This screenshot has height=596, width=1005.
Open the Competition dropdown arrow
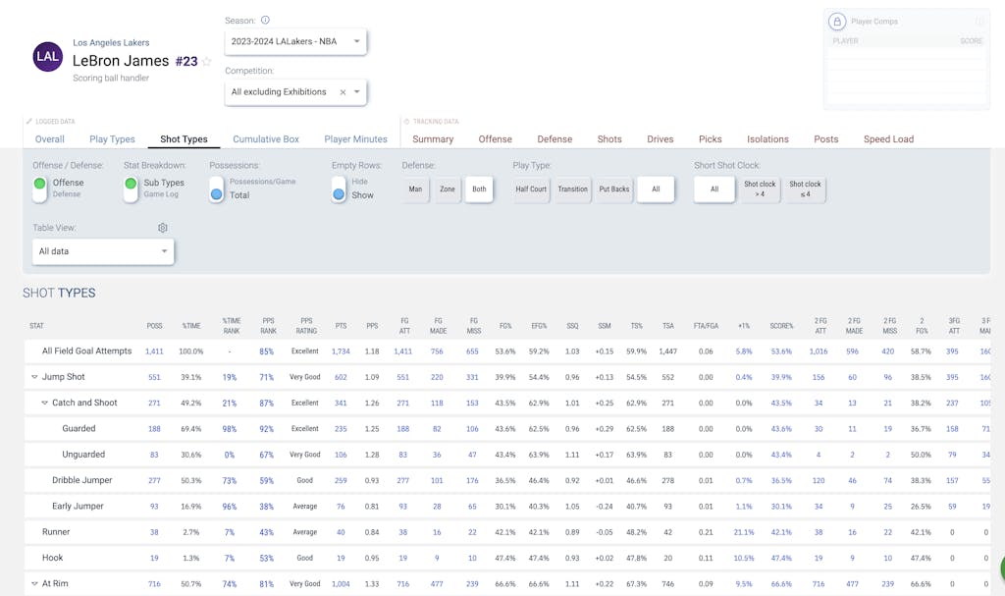357,92
